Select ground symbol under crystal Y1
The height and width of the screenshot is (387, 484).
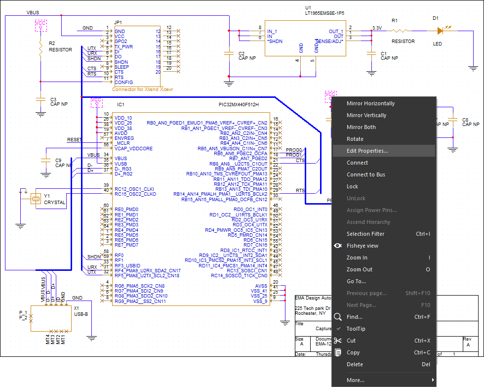(20, 226)
